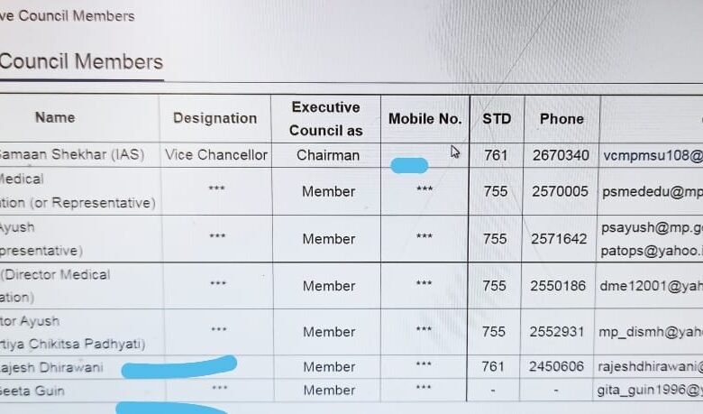Click the STD column header
This screenshot has width=703, height=414.
pos(497,119)
